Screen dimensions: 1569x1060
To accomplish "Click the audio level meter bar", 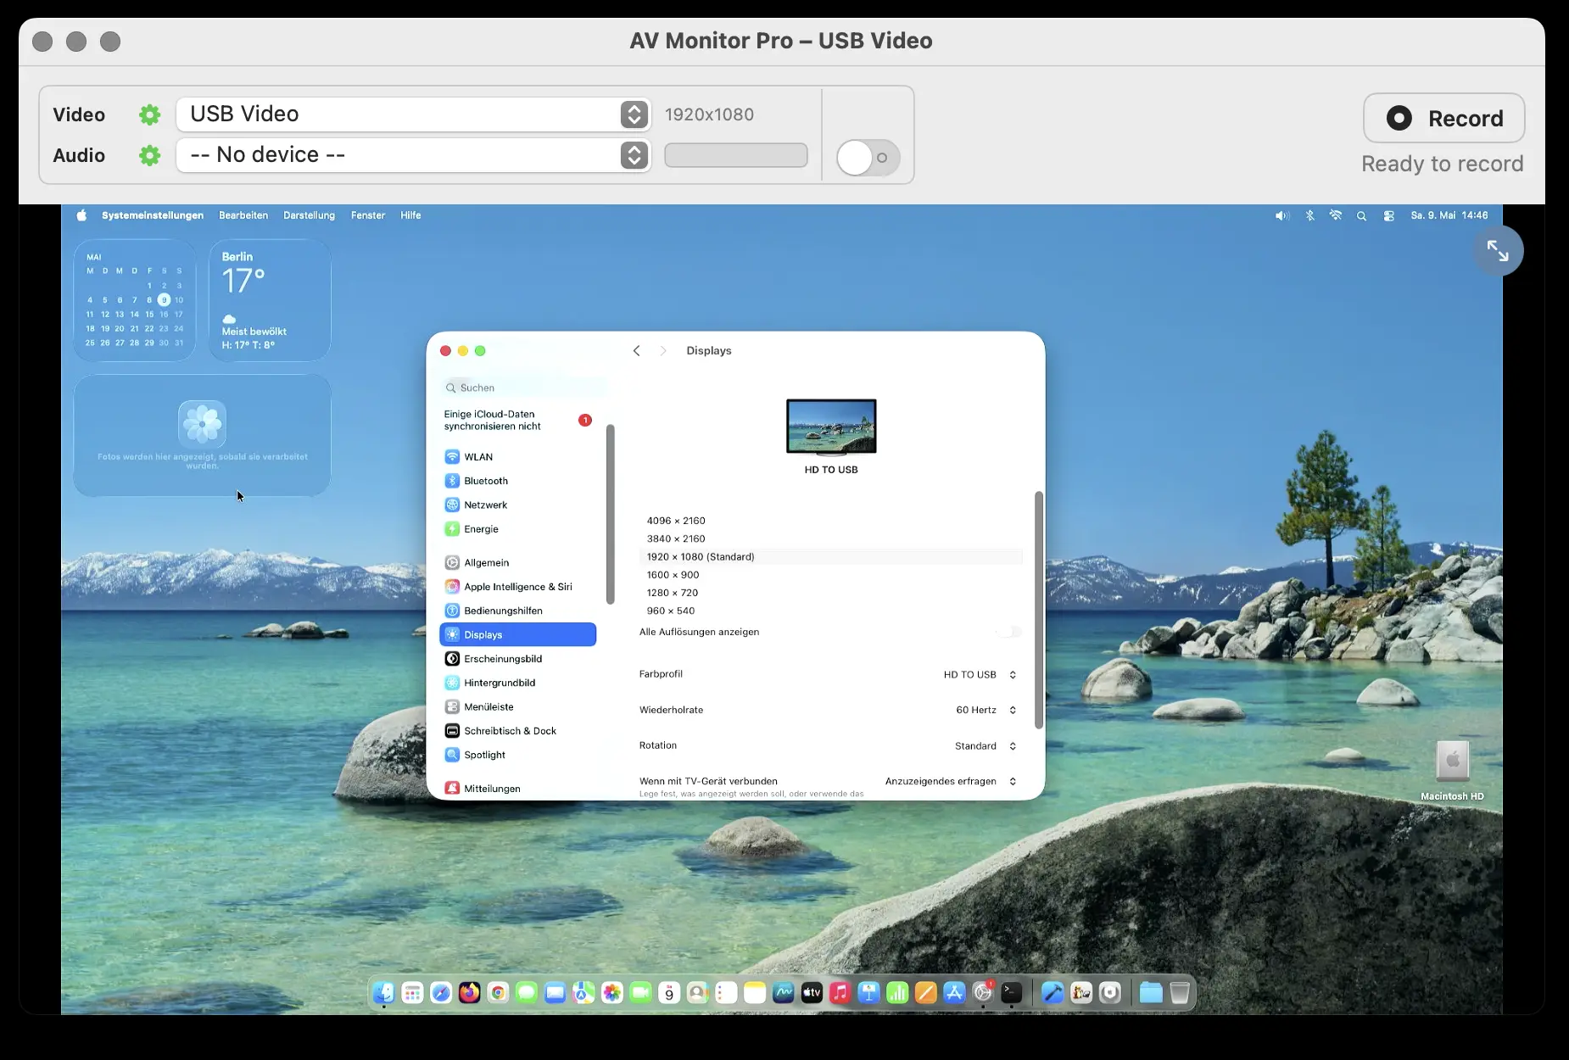I will [x=736, y=155].
